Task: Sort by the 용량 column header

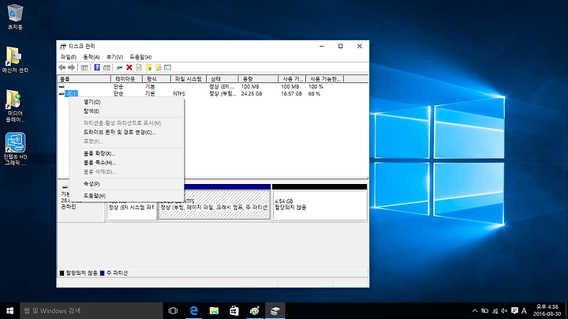Action: click(x=258, y=79)
